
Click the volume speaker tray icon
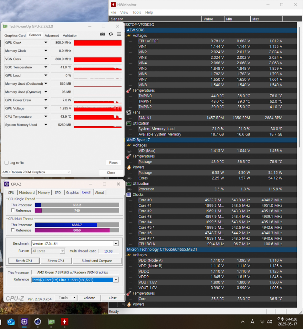coord(269,322)
